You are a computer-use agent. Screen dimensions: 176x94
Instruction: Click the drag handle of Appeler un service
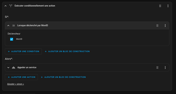point(157,68)
